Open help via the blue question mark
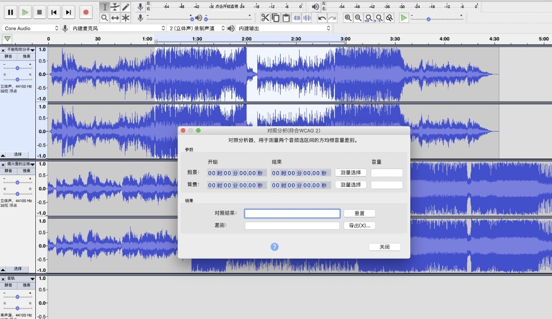 click(x=275, y=247)
